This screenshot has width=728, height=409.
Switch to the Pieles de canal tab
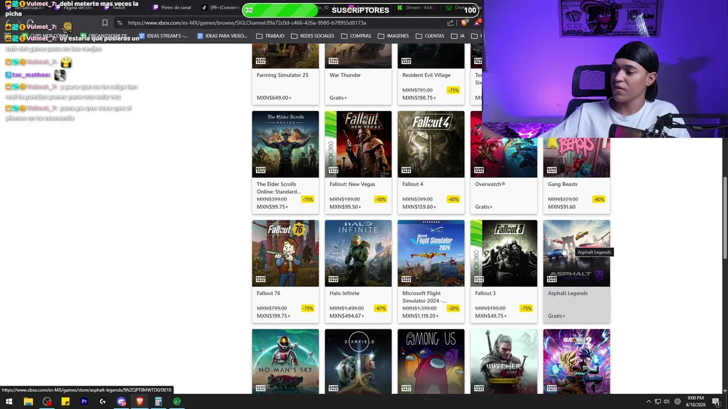pos(172,7)
